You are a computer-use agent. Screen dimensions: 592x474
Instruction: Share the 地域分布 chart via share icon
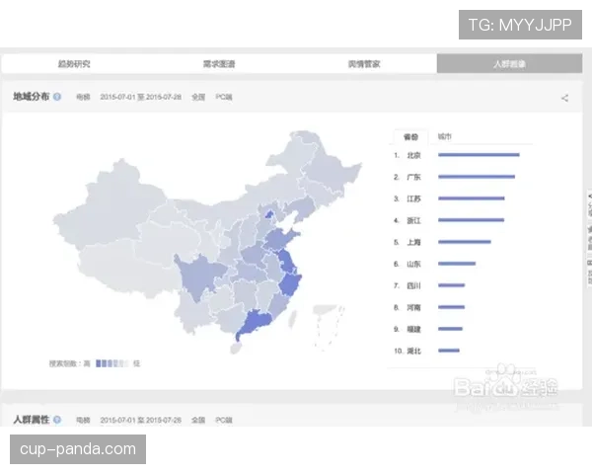click(x=564, y=99)
